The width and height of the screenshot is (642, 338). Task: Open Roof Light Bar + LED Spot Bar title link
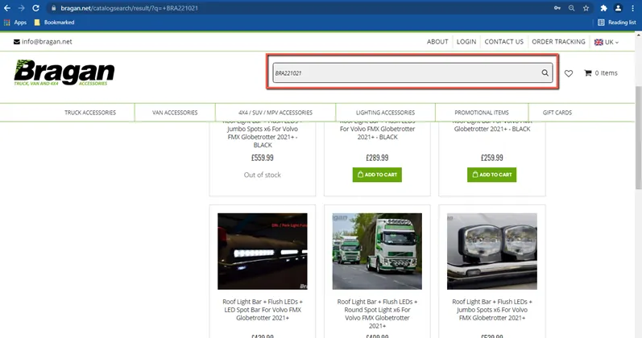(x=263, y=310)
